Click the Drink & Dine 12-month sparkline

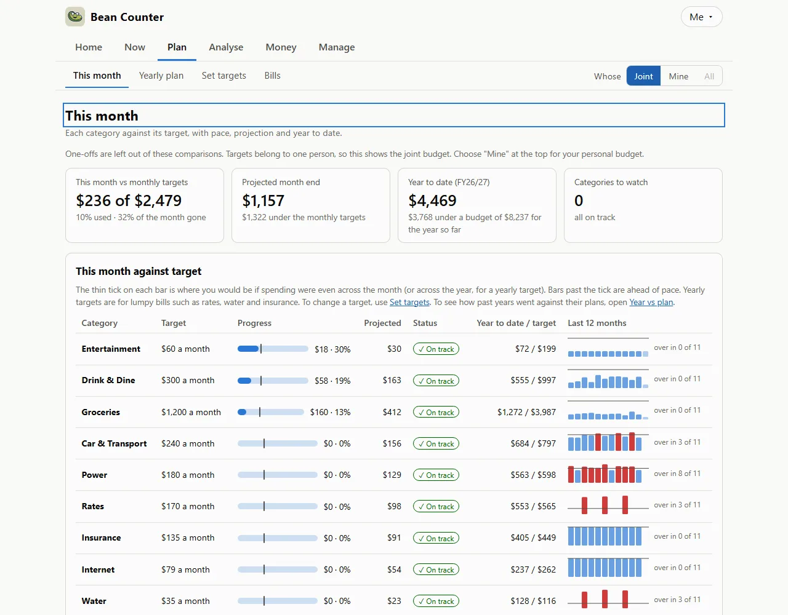click(x=608, y=379)
